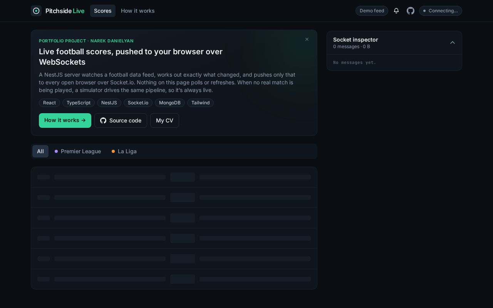This screenshot has height=308, width=493.
Task: Click the Pitchside Live brand text
Action: [65, 11]
